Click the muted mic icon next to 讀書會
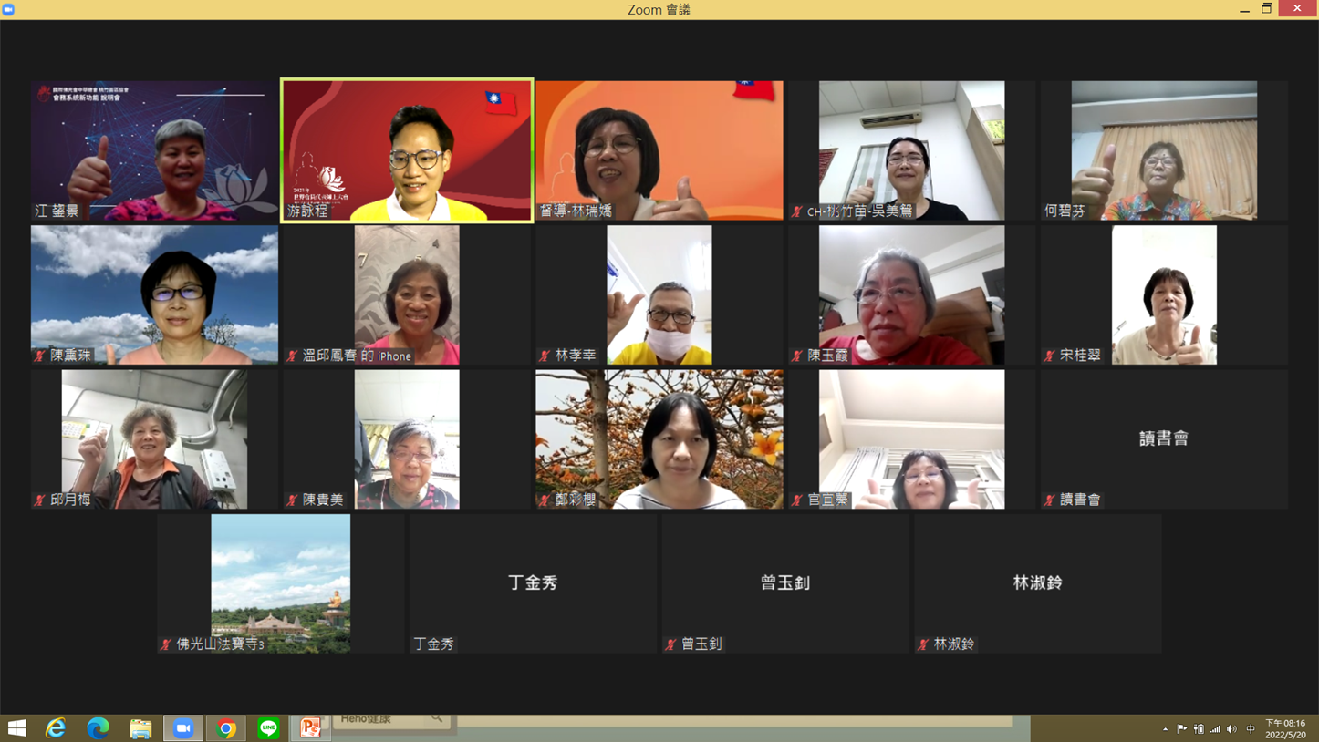 click(1050, 500)
